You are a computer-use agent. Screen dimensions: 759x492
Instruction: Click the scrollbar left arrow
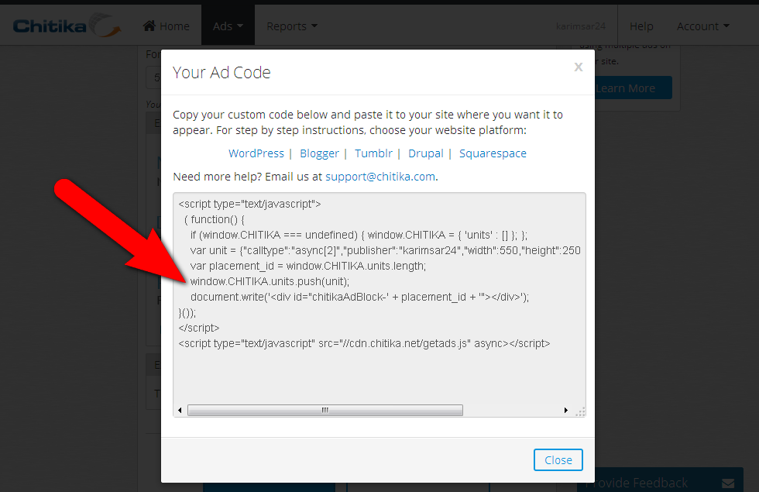[180, 410]
